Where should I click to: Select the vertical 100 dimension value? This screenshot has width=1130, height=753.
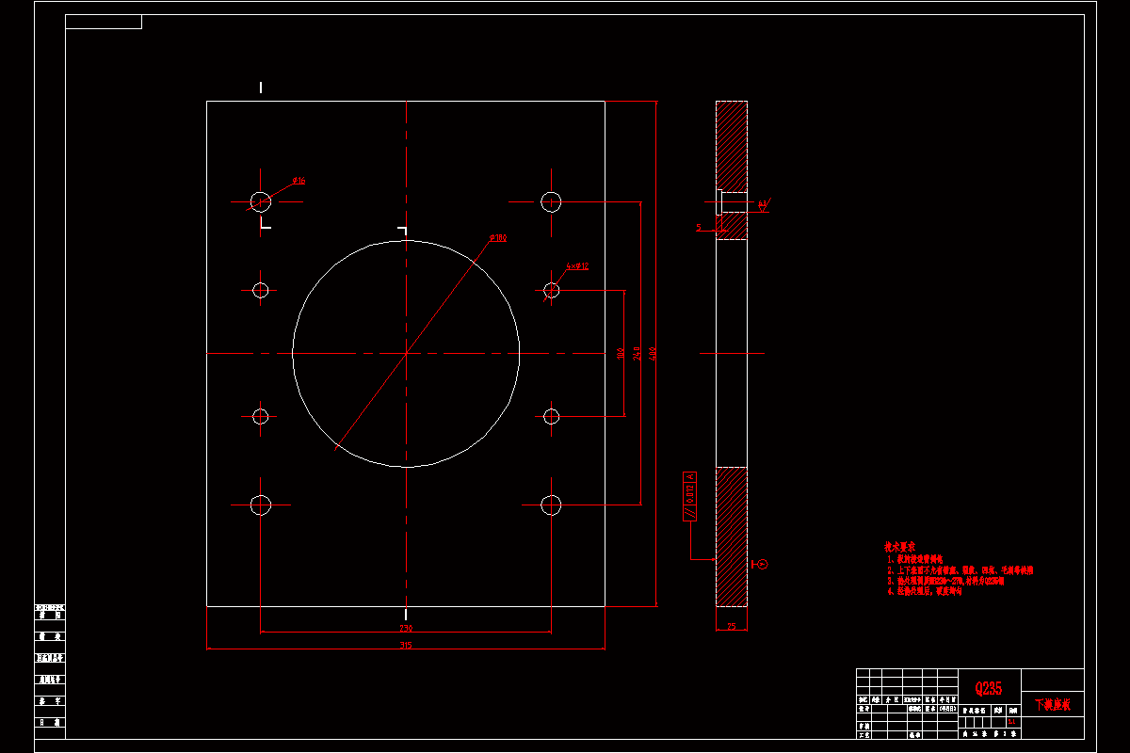tap(620, 353)
